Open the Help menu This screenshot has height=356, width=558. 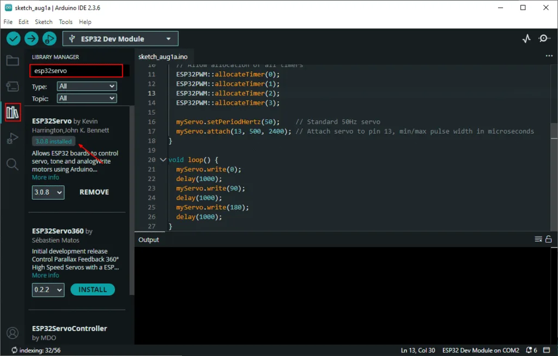(85, 22)
